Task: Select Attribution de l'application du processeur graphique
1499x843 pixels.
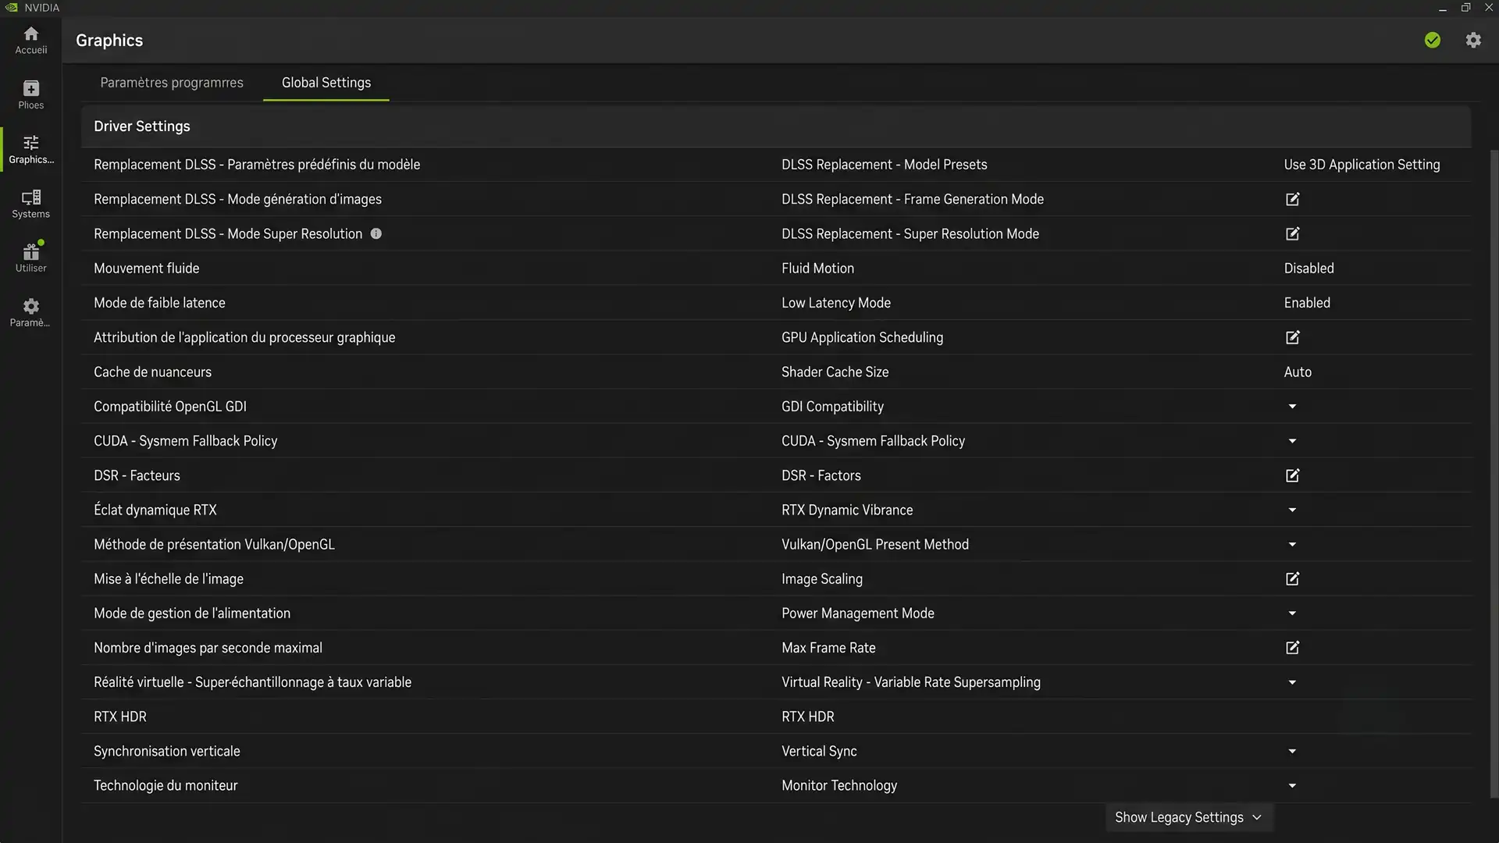Action: [x=244, y=337]
